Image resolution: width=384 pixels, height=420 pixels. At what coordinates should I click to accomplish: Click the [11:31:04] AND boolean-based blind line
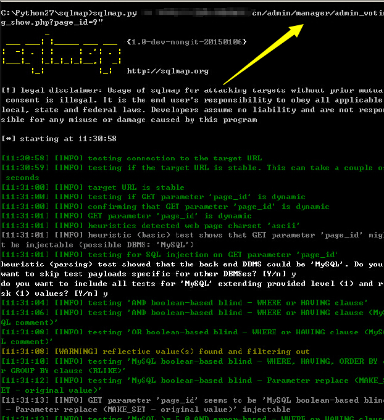pyautogui.click(x=184, y=303)
